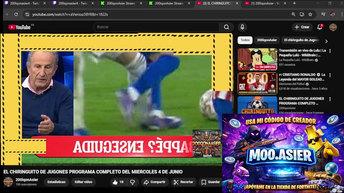Reload the current page
The width and height of the screenshot is (344, 193).
point(16,14)
